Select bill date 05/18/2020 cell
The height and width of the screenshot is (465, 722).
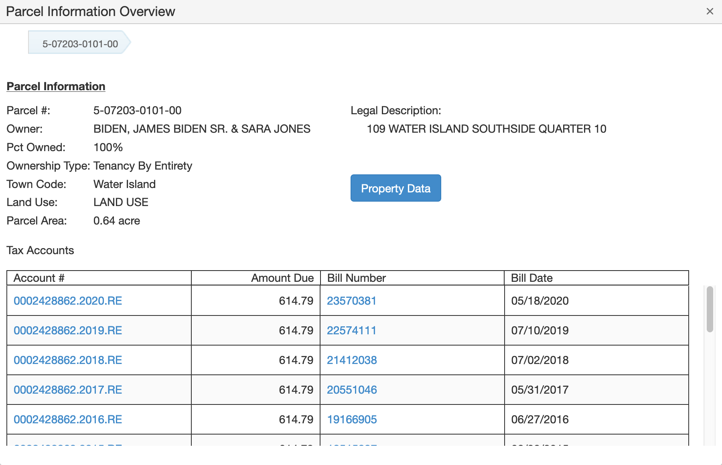(x=596, y=301)
